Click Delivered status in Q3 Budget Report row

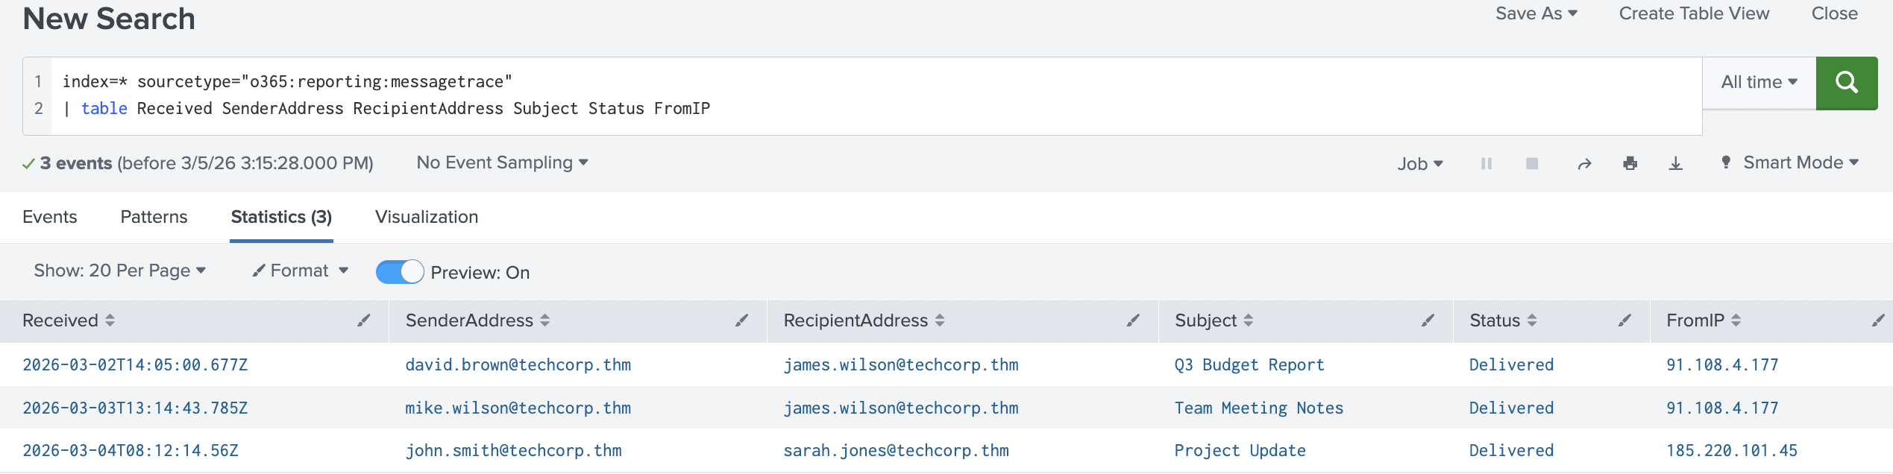1511,364
